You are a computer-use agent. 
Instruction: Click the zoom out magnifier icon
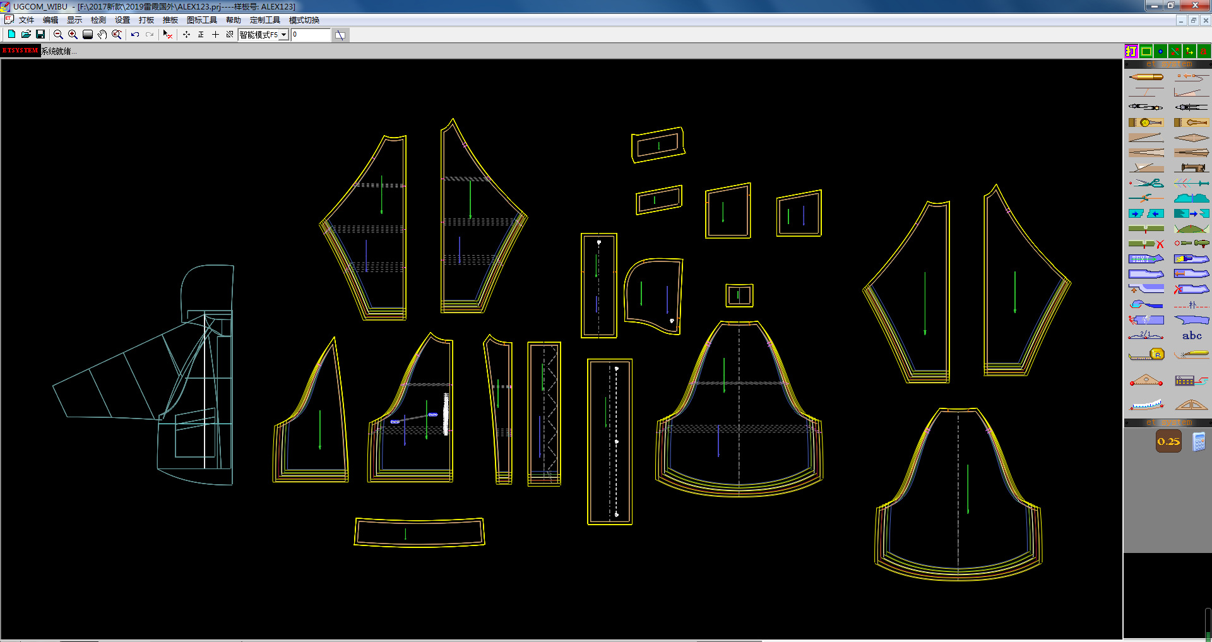pos(58,35)
